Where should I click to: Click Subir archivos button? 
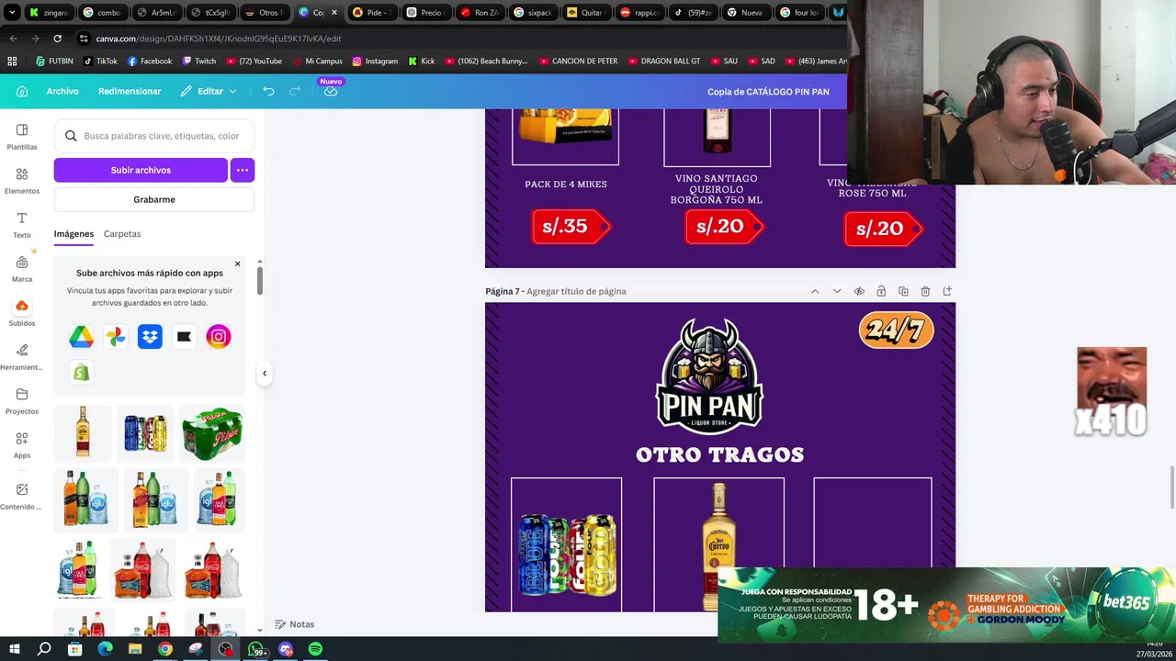pyautogui.click(x=141, y=170)
